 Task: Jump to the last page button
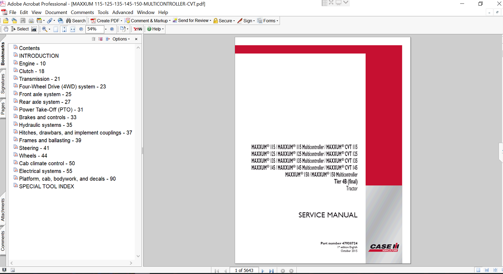click(x=271, y=271)
